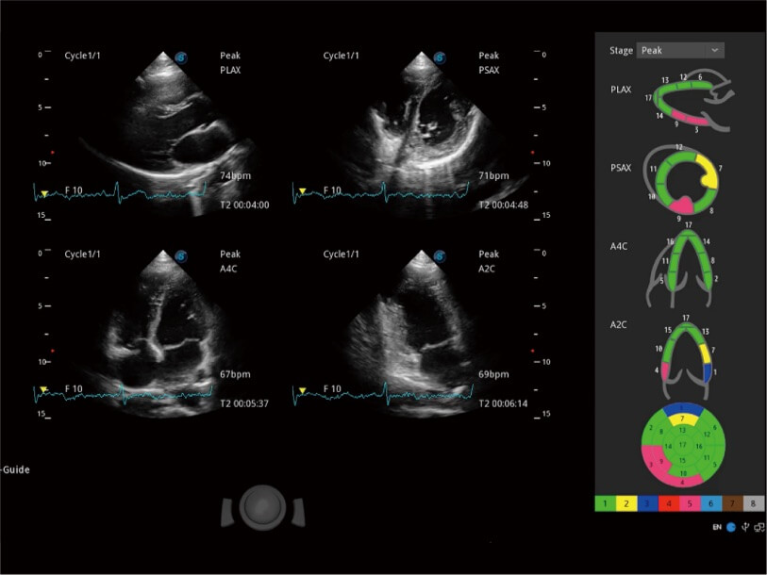Viewport: 767px width, 575px height.
Task: Switch the EN language indicator
Action: (717, 526)
